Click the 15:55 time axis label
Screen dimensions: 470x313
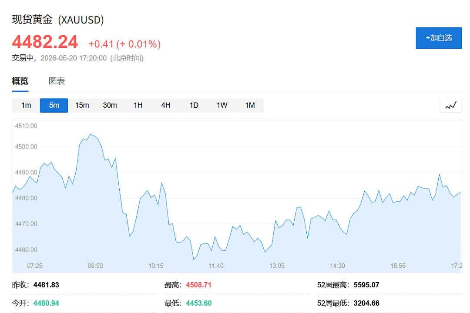click(398, 266)
